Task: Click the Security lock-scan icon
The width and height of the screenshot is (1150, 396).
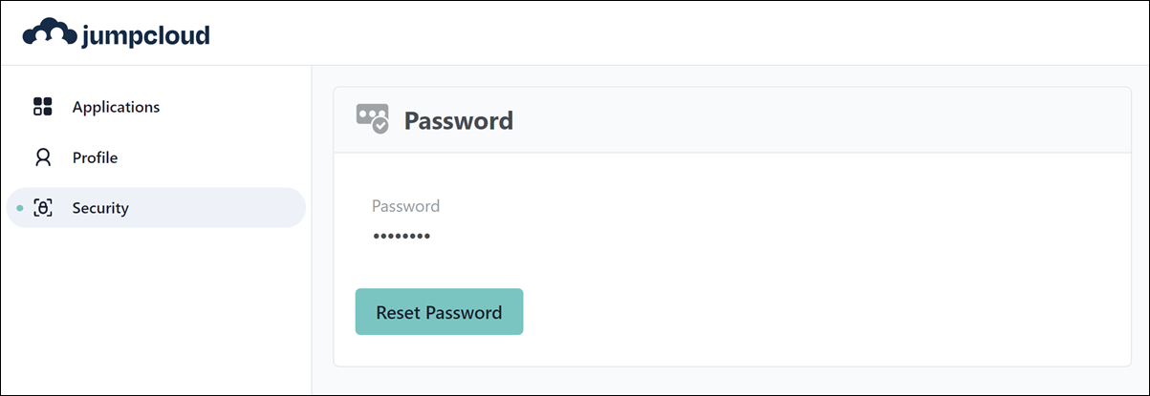Action: (x=42, y=208)
